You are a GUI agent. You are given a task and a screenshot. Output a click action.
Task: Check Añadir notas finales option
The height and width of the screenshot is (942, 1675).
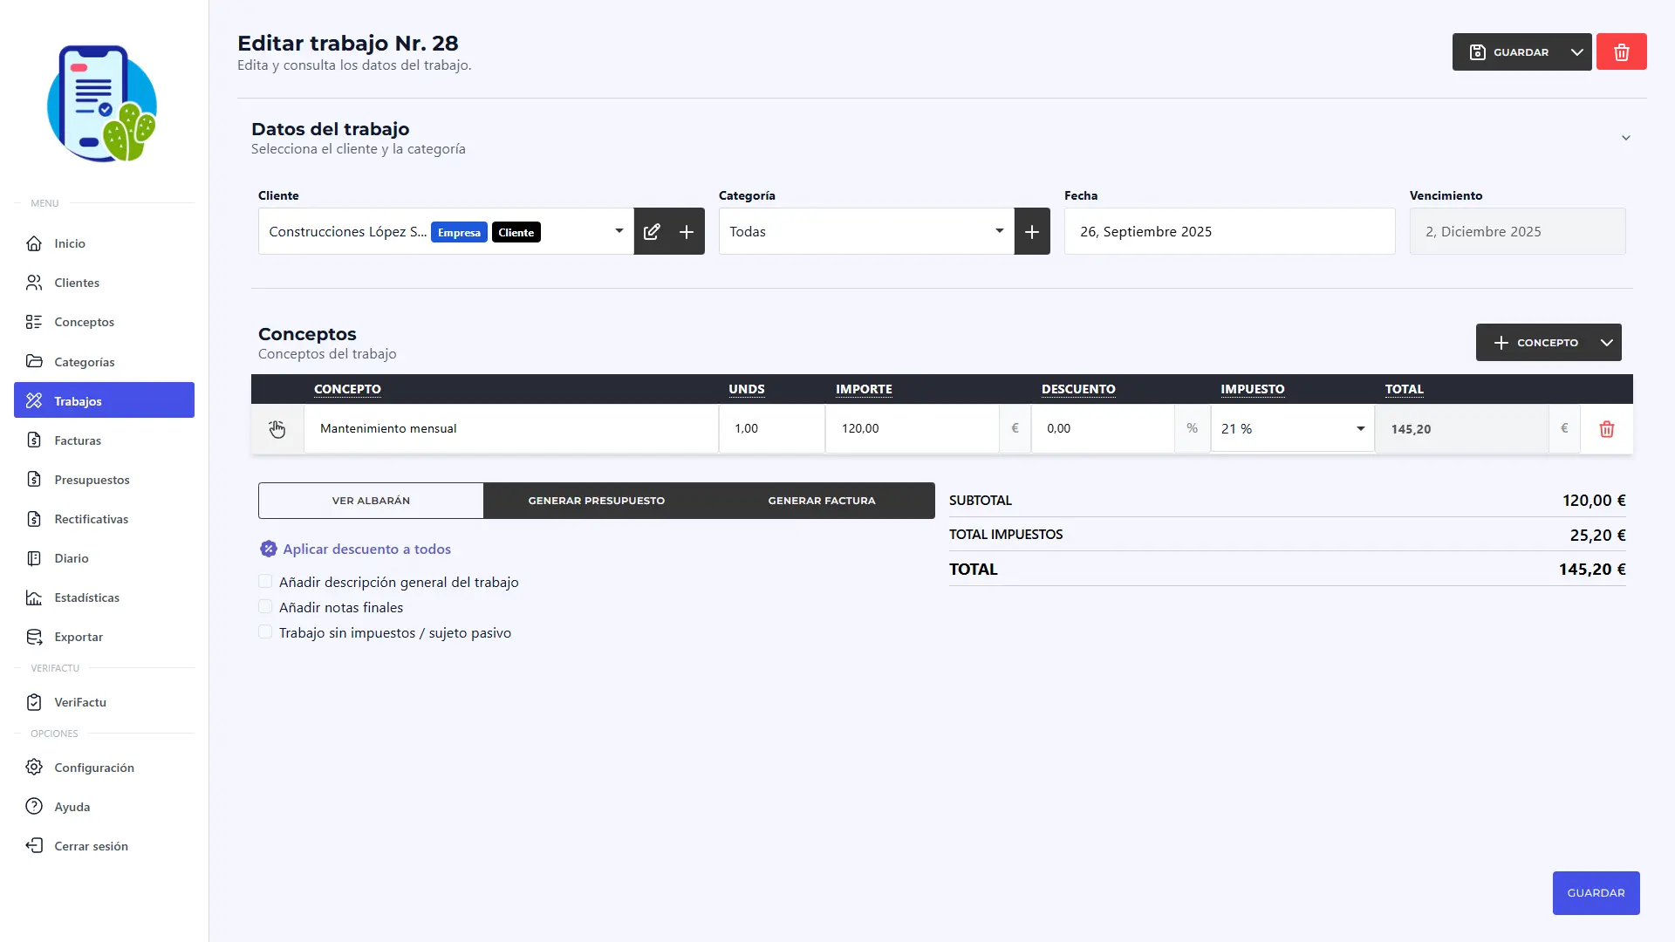tap(265, 607)
